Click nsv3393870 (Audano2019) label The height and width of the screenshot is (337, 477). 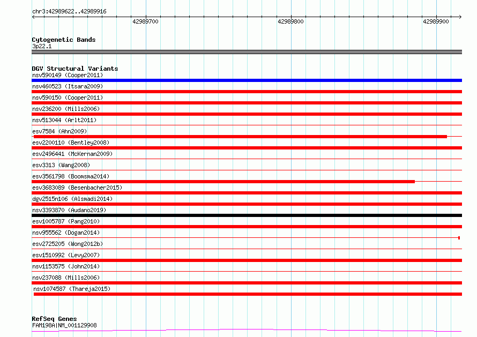coord(69,210)
